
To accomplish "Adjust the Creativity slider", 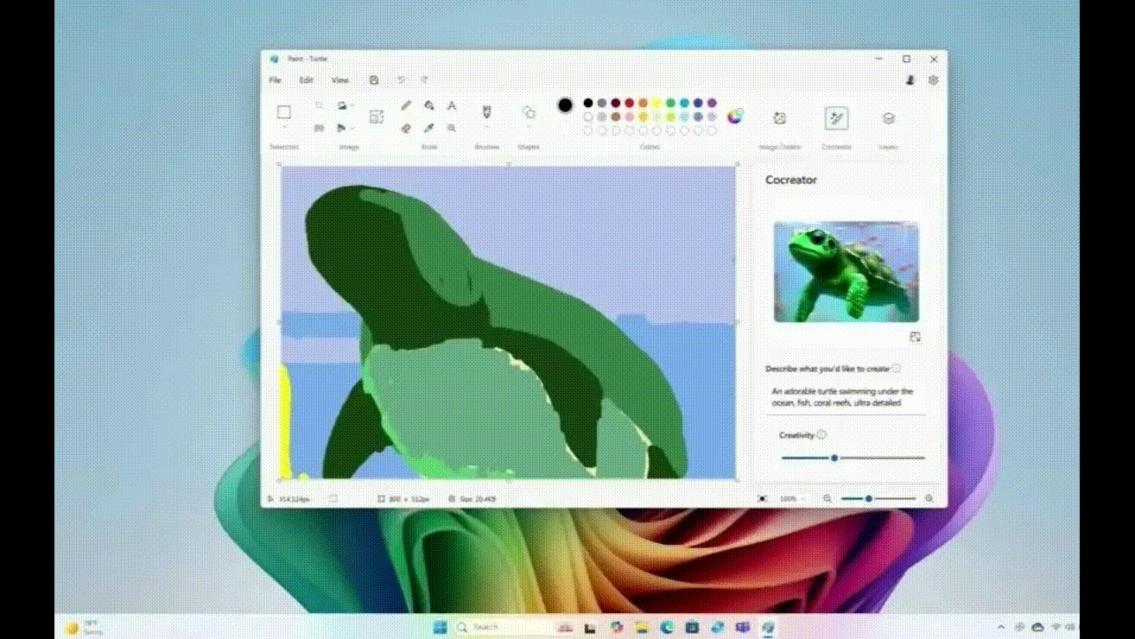I will point(853,458).
